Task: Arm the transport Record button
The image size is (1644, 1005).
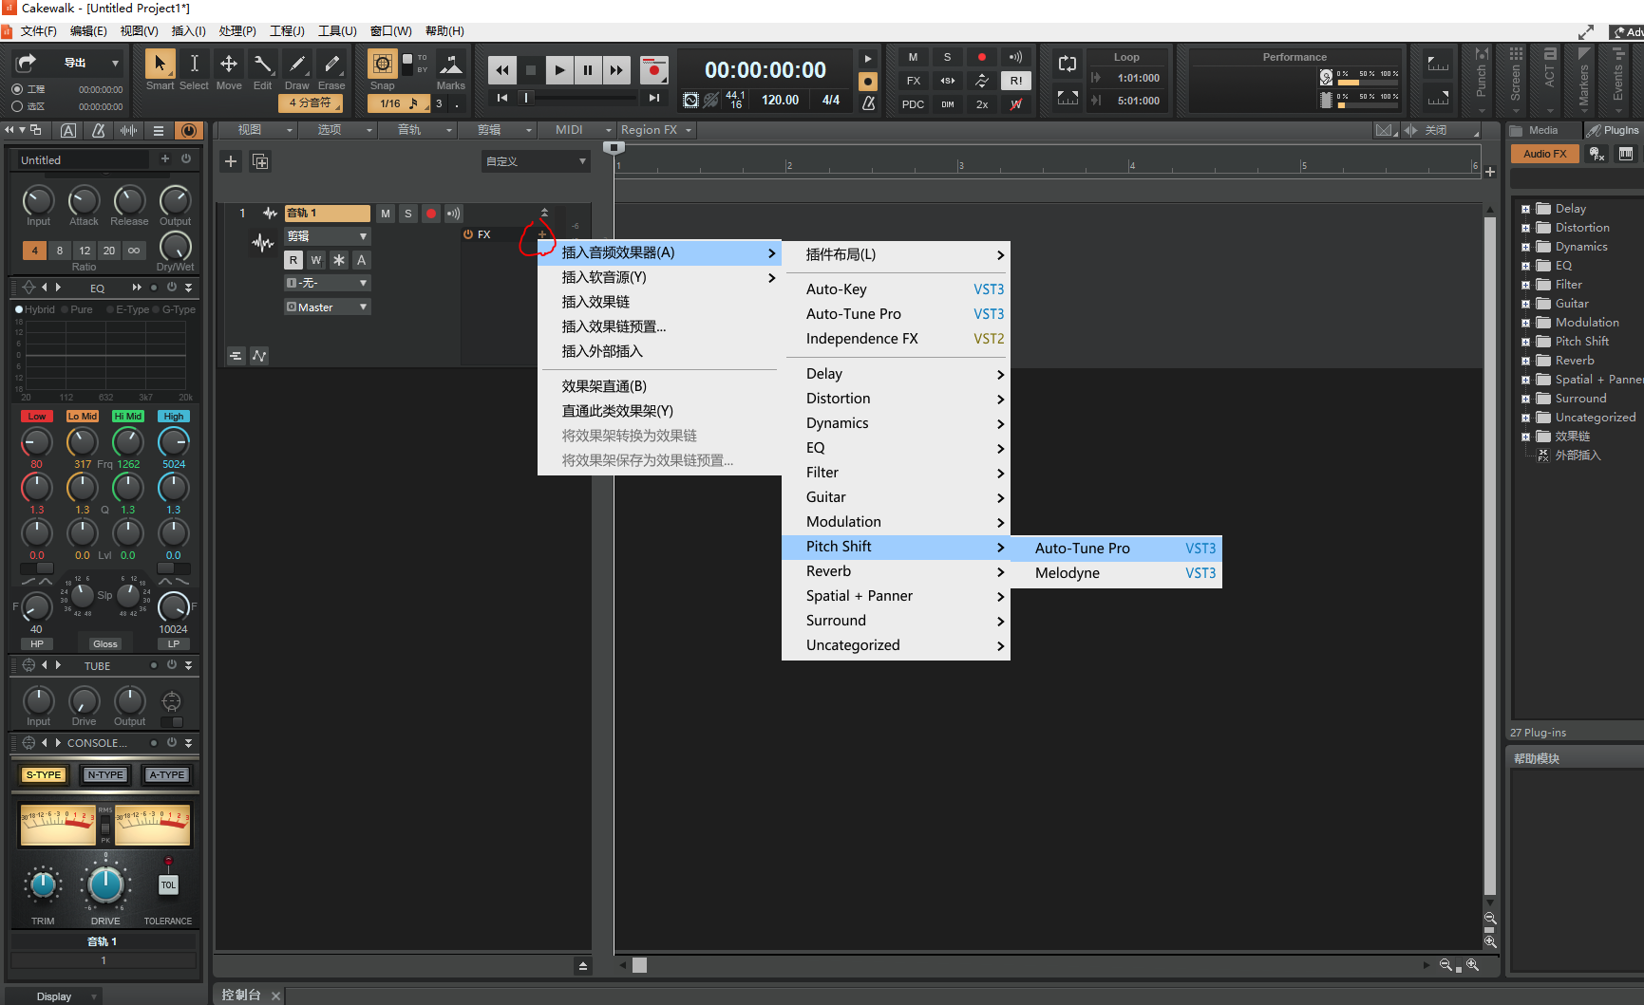Action: point(653,70)
